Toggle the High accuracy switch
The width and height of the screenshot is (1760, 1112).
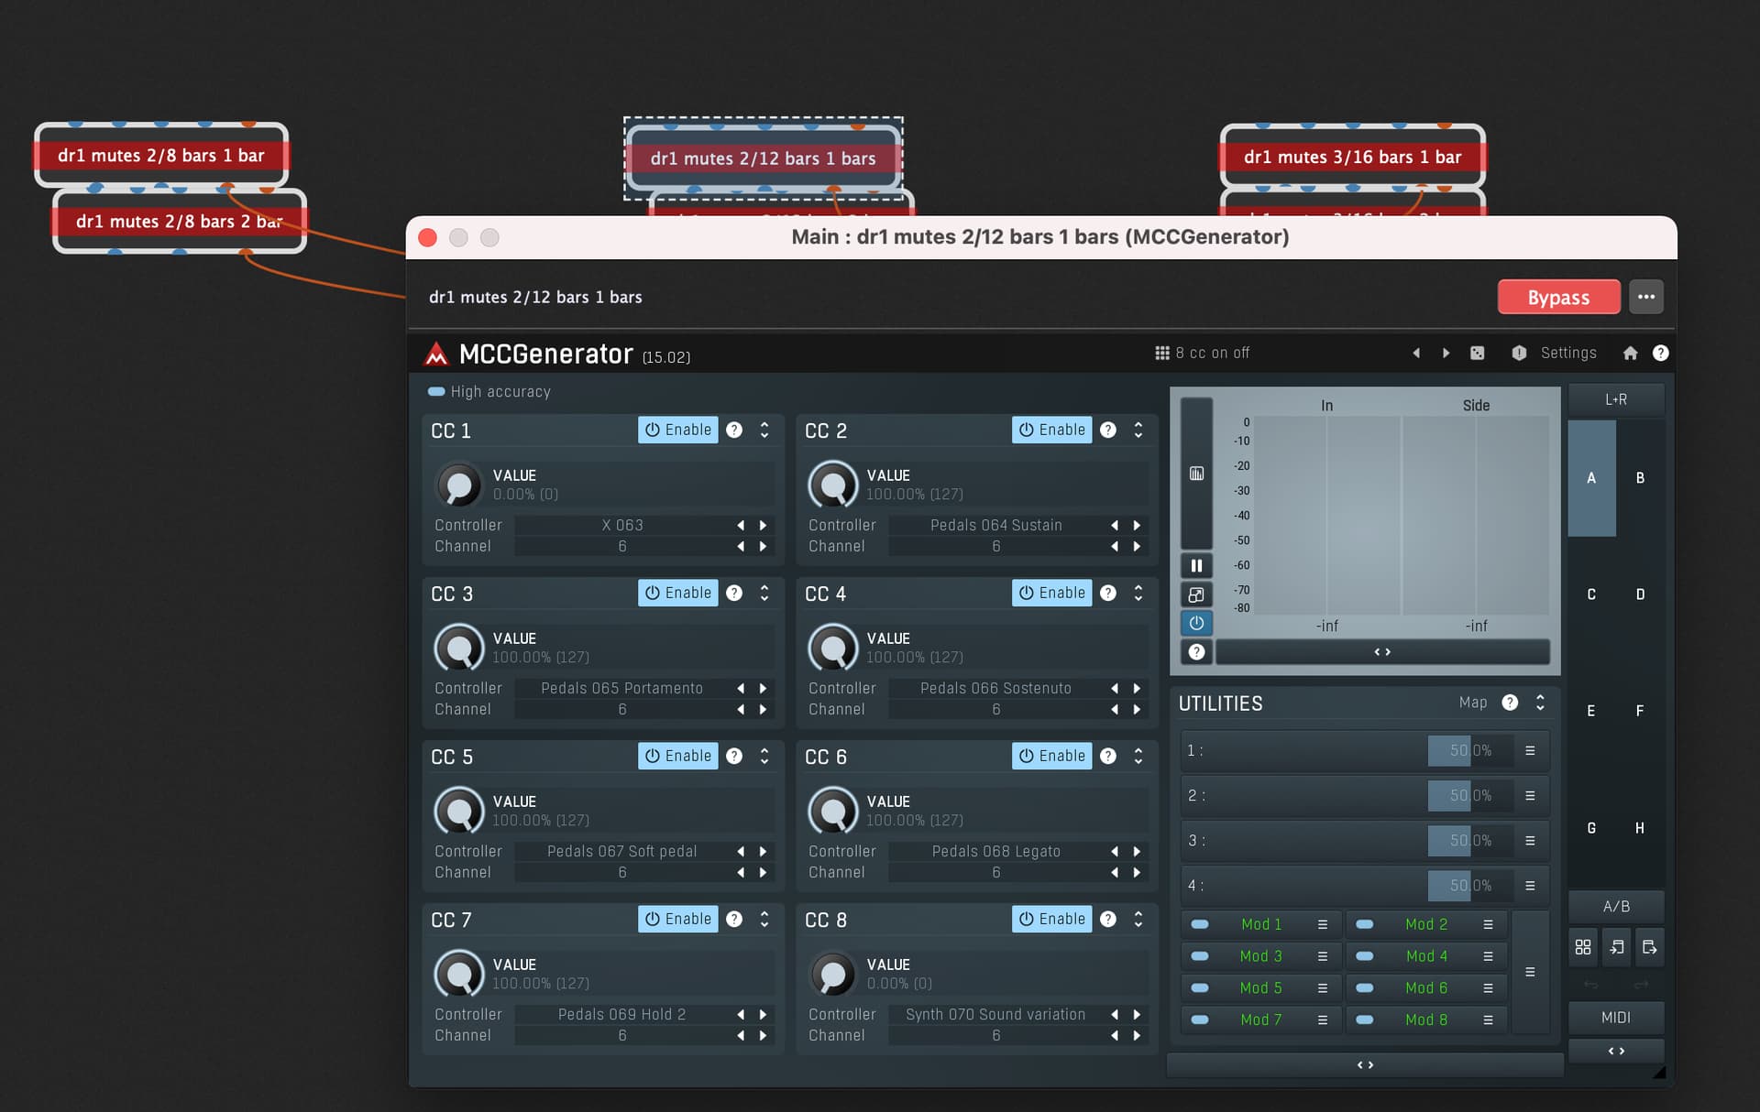(x=436, y=392)
